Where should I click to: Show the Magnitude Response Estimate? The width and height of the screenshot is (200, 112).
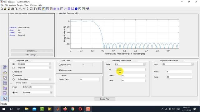(x=80, y=9)
